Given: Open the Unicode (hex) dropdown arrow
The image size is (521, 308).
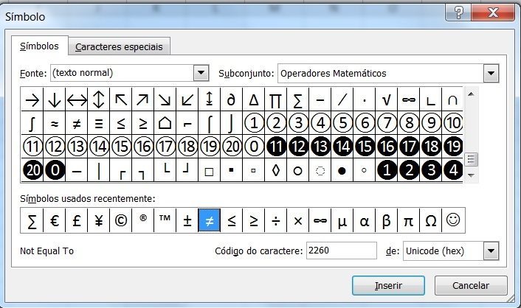Looking at the screenshot, I should (491, 251).
